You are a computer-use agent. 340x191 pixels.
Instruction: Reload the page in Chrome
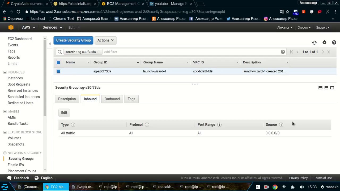(18, 12)
